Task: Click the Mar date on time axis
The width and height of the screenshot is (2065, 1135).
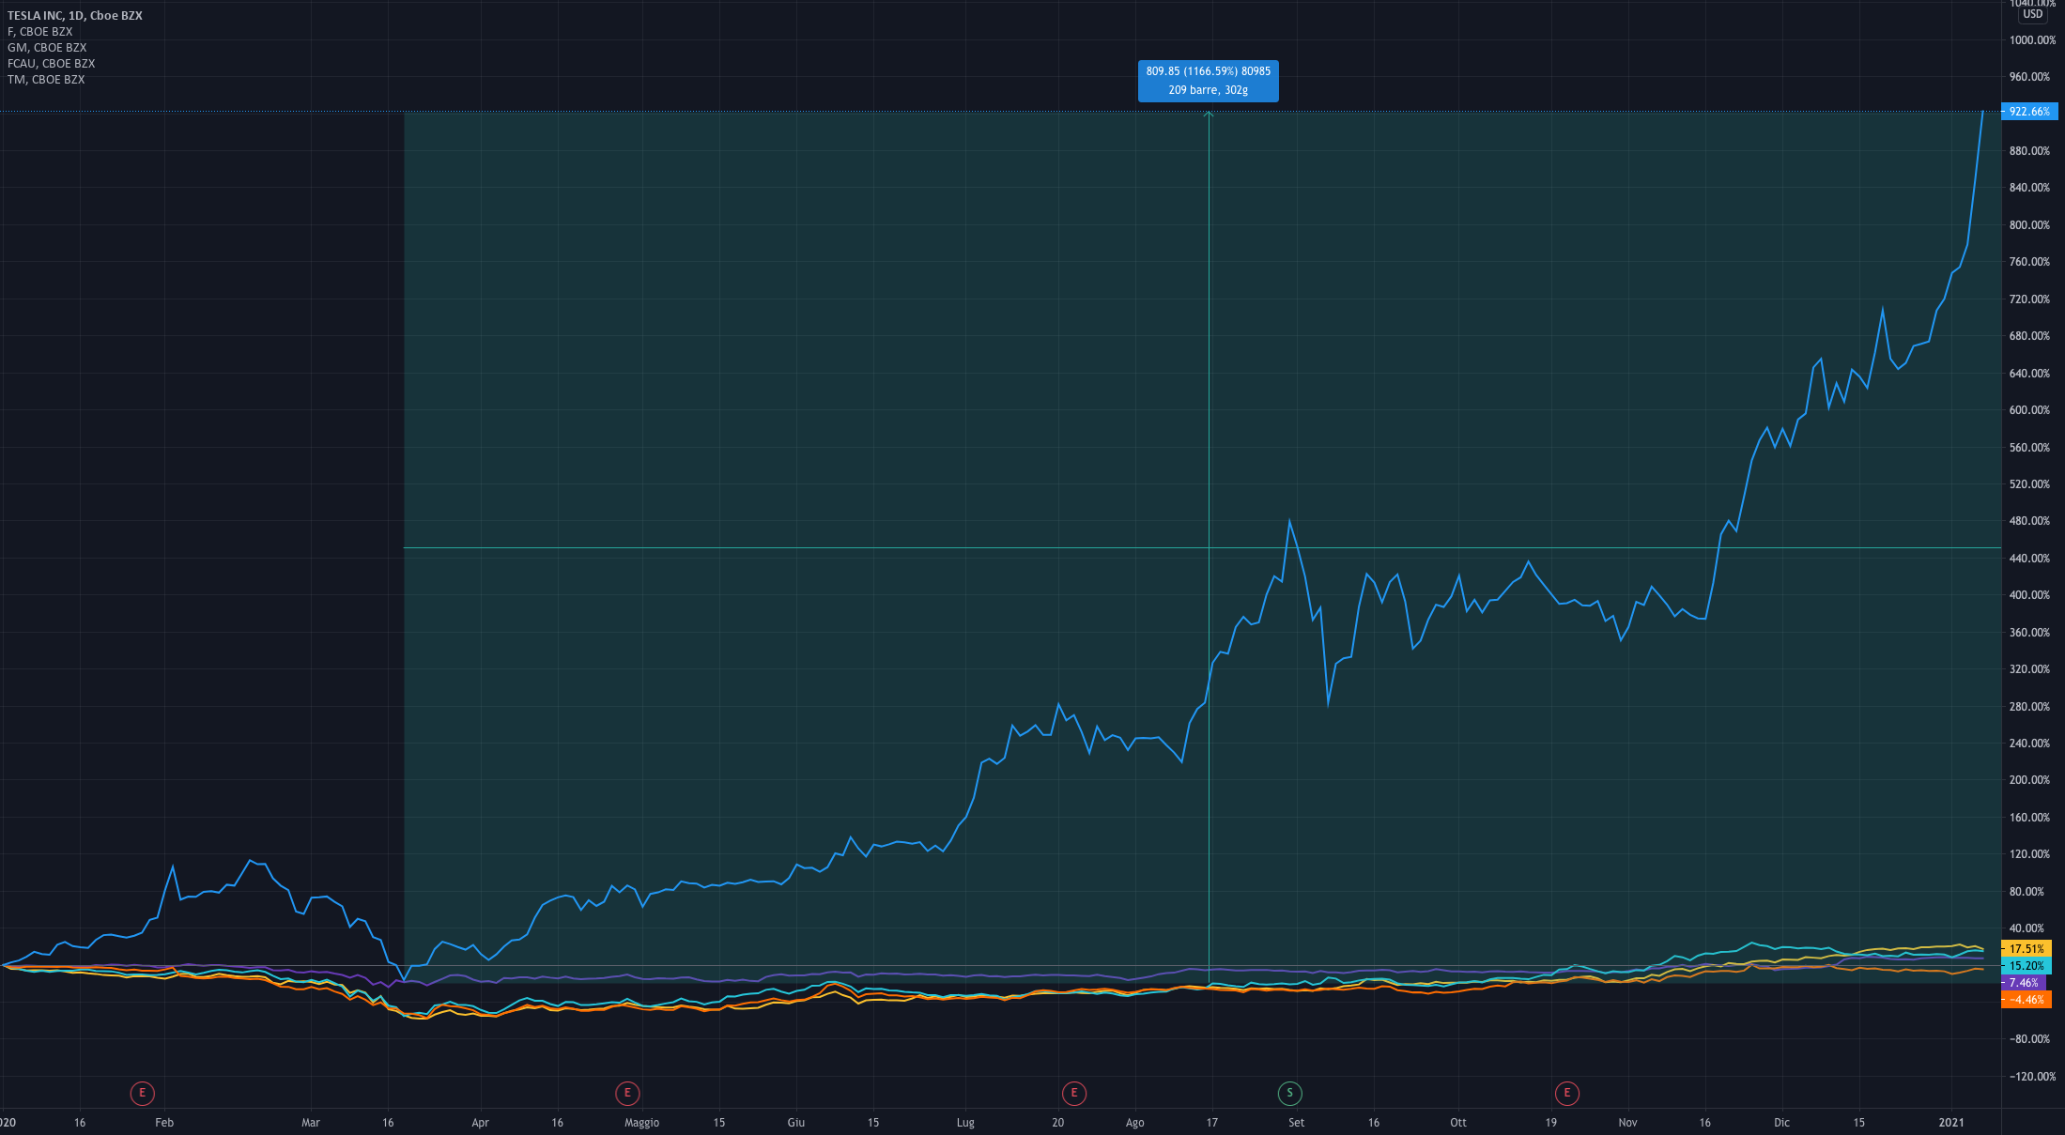Action: 311,1123
